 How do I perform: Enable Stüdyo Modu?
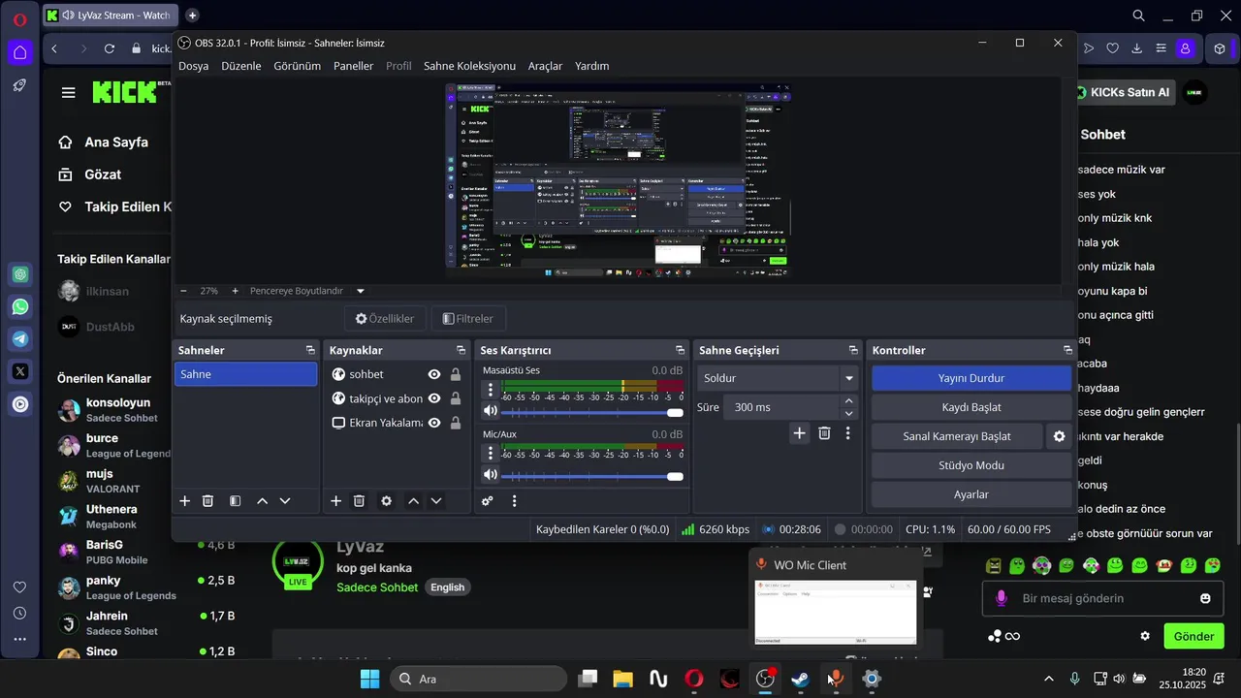pyautogui.click(x=971, y=465)
